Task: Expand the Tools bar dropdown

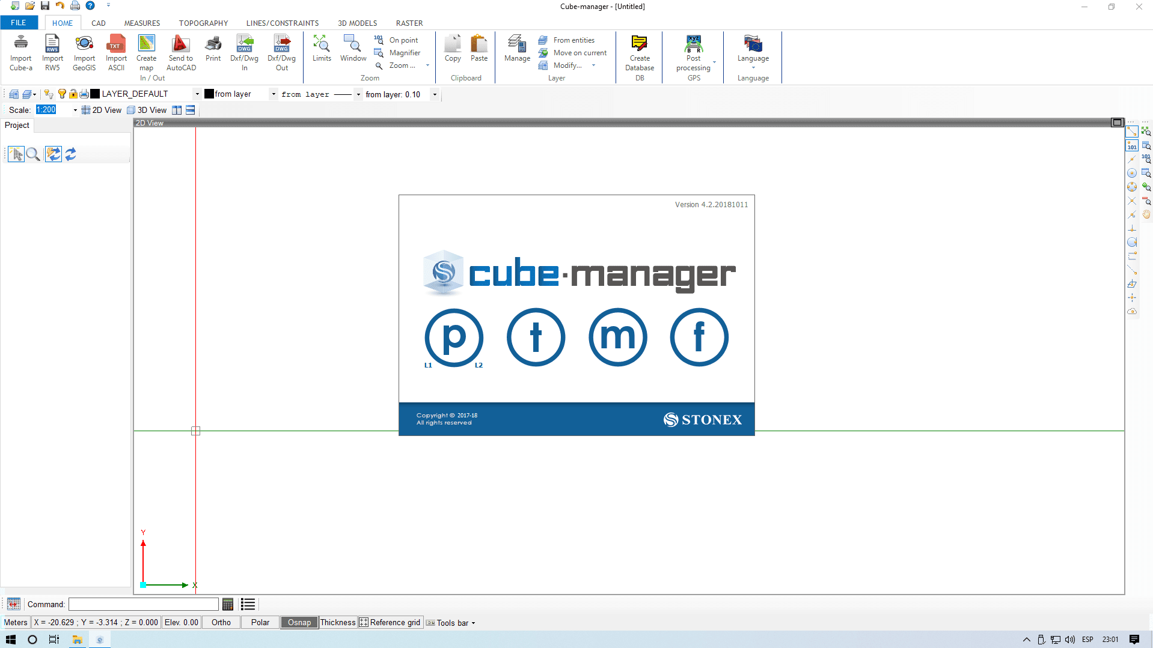Action: [473, 623]
